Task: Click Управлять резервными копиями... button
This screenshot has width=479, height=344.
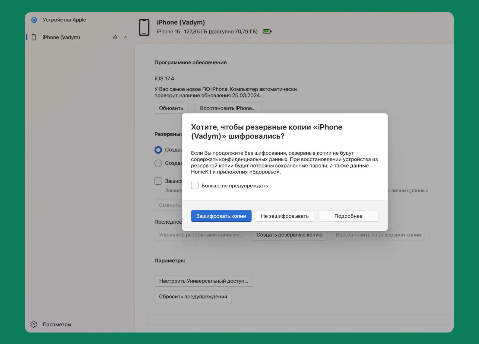Action: (x=201, y=235)
